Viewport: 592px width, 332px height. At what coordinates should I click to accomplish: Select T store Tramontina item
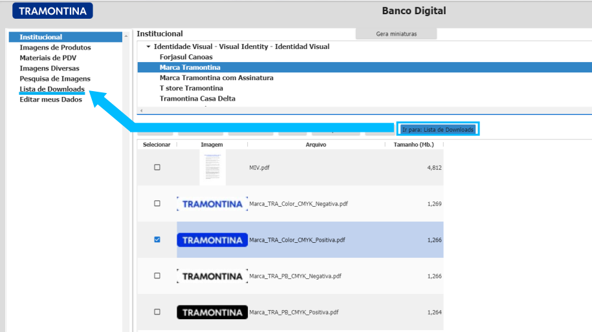point(192,88)
